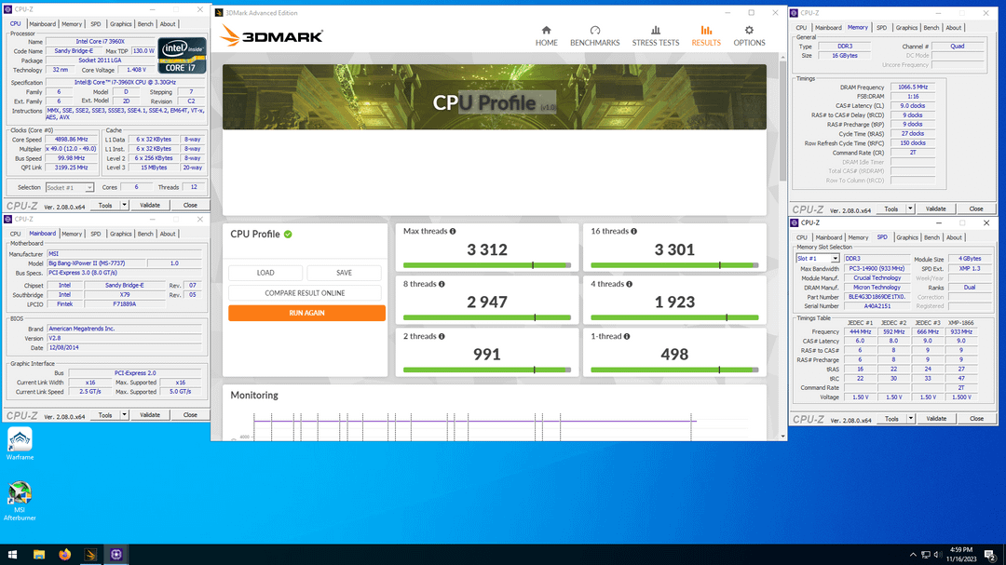The image size is (1006, 565).
Task: Open About tab in CPU-Z Memory window
Action: [954, 28]
